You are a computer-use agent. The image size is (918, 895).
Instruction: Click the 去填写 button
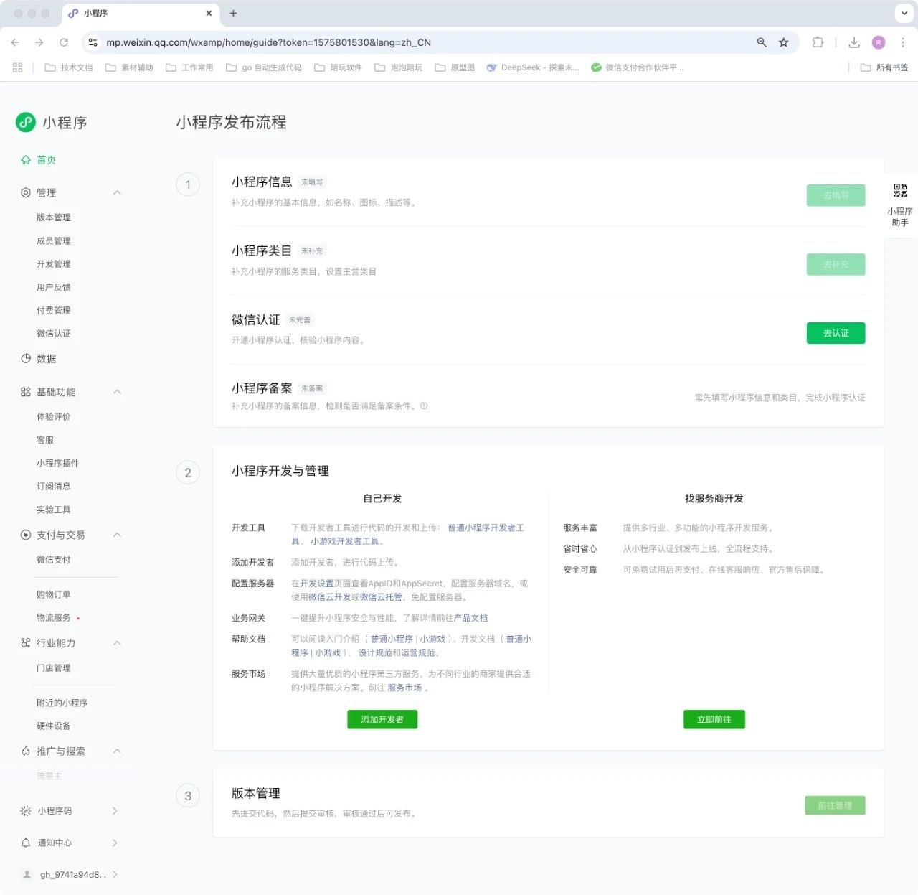point(836,195)
